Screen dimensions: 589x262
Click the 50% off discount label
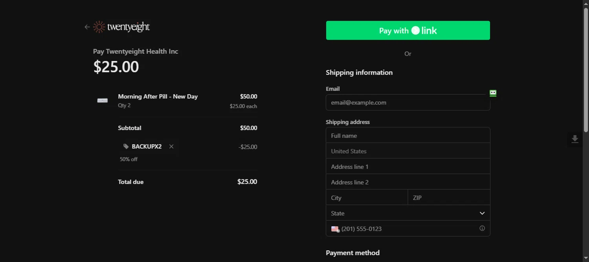point(129,159)
